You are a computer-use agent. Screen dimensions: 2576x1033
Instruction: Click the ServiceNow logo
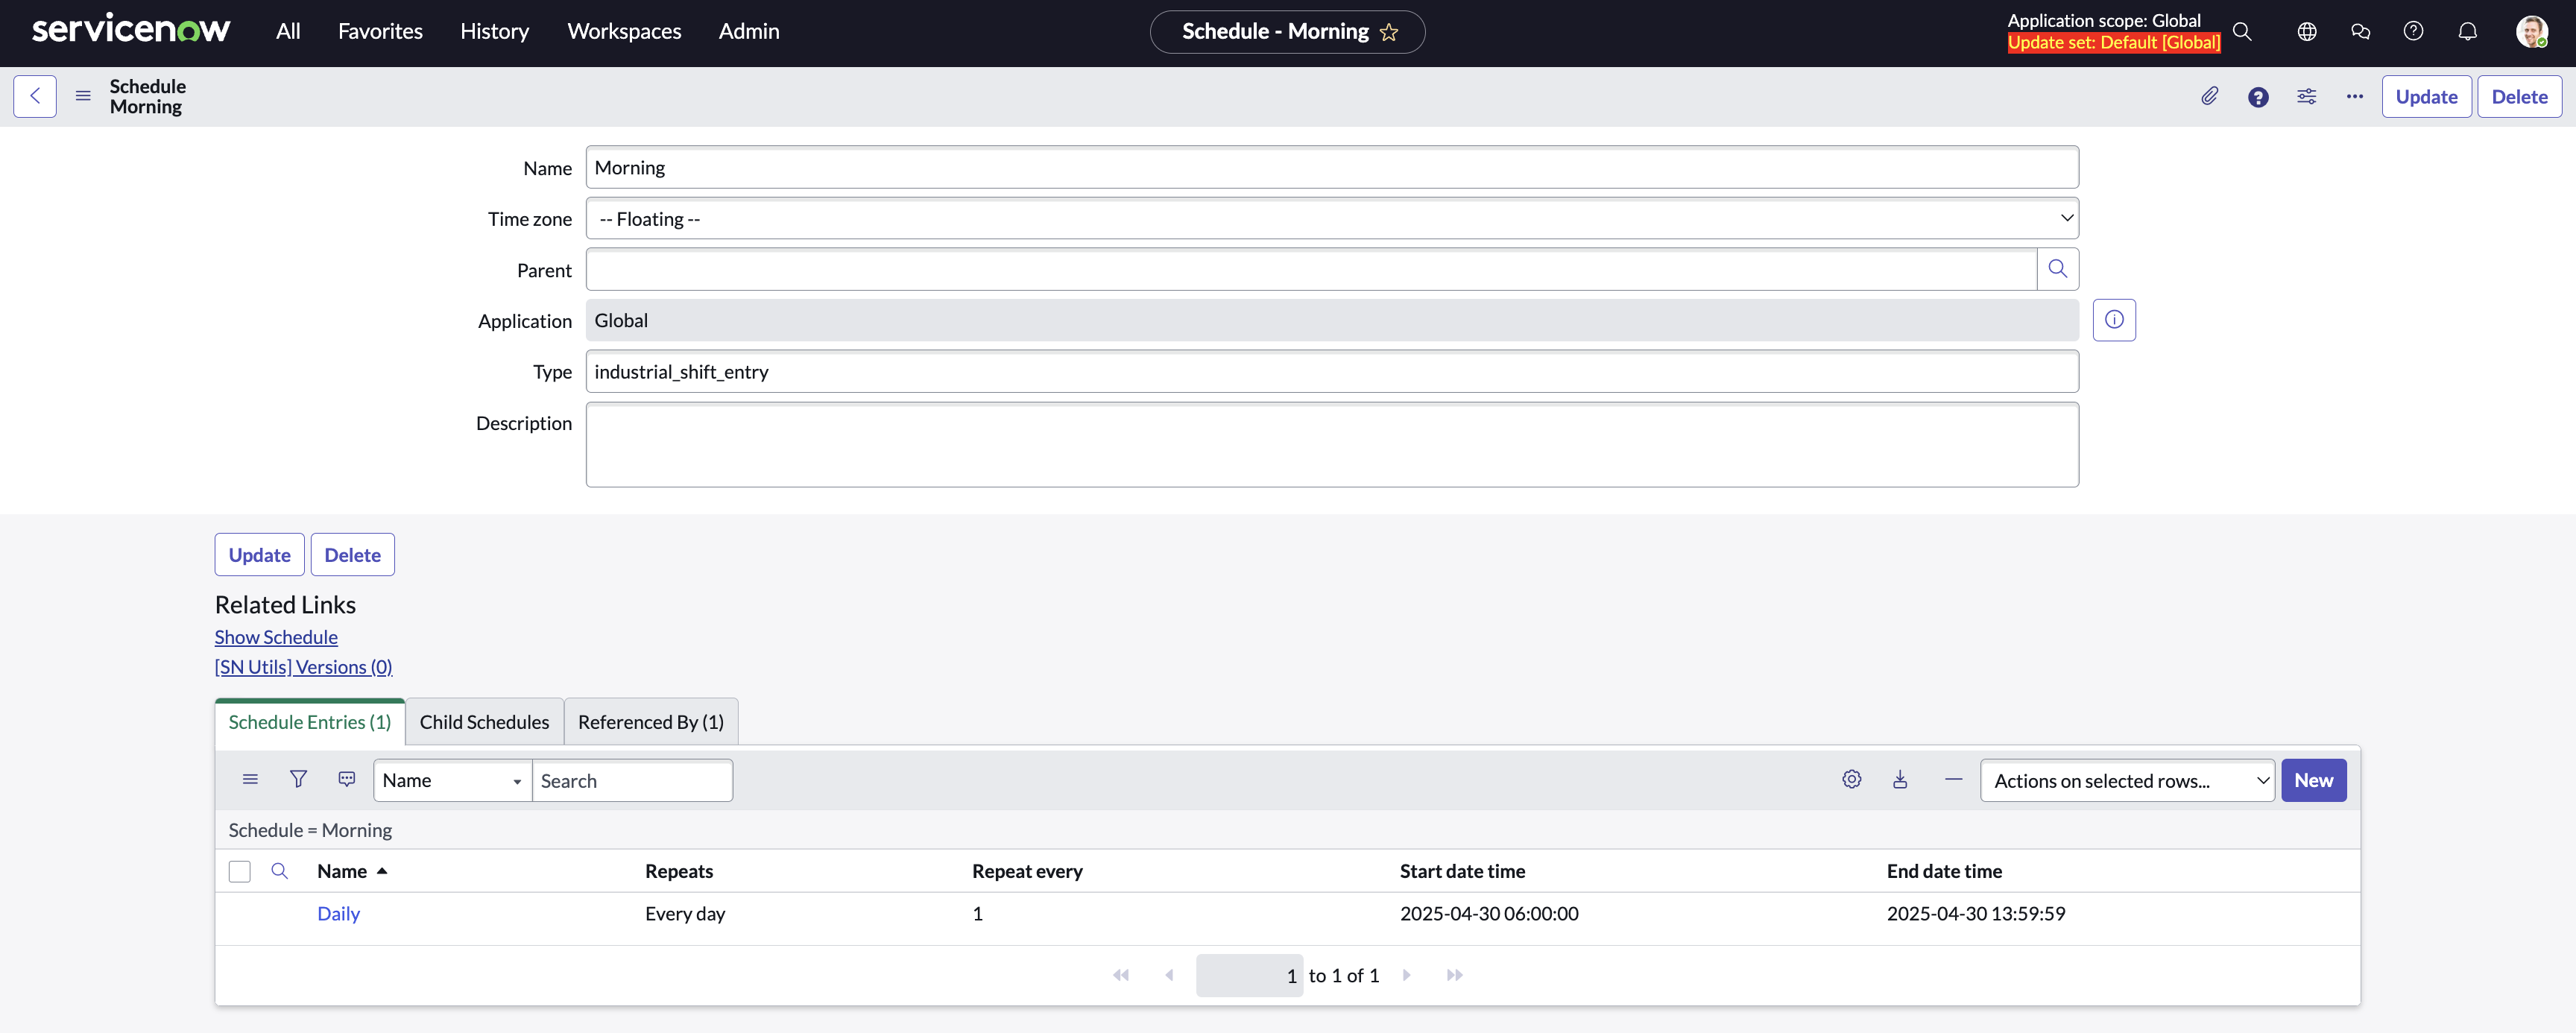tap(130, 29)
